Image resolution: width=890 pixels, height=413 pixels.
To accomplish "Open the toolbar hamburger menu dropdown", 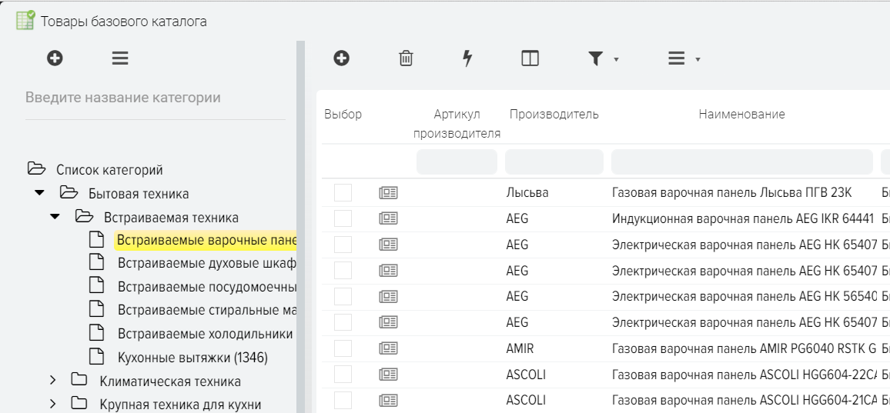I will pos(681,58).
